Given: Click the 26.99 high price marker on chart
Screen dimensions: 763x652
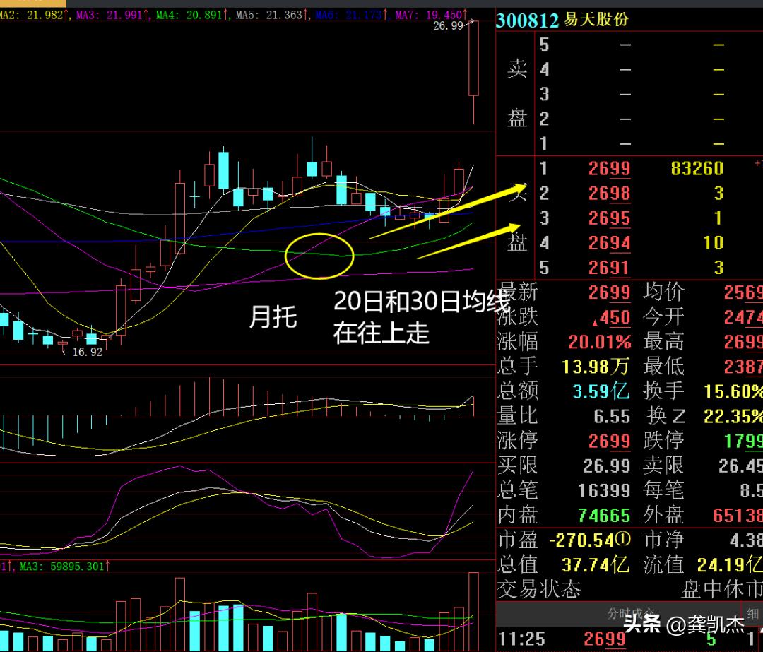Looking at the screenshot, I should click(448, 25).
